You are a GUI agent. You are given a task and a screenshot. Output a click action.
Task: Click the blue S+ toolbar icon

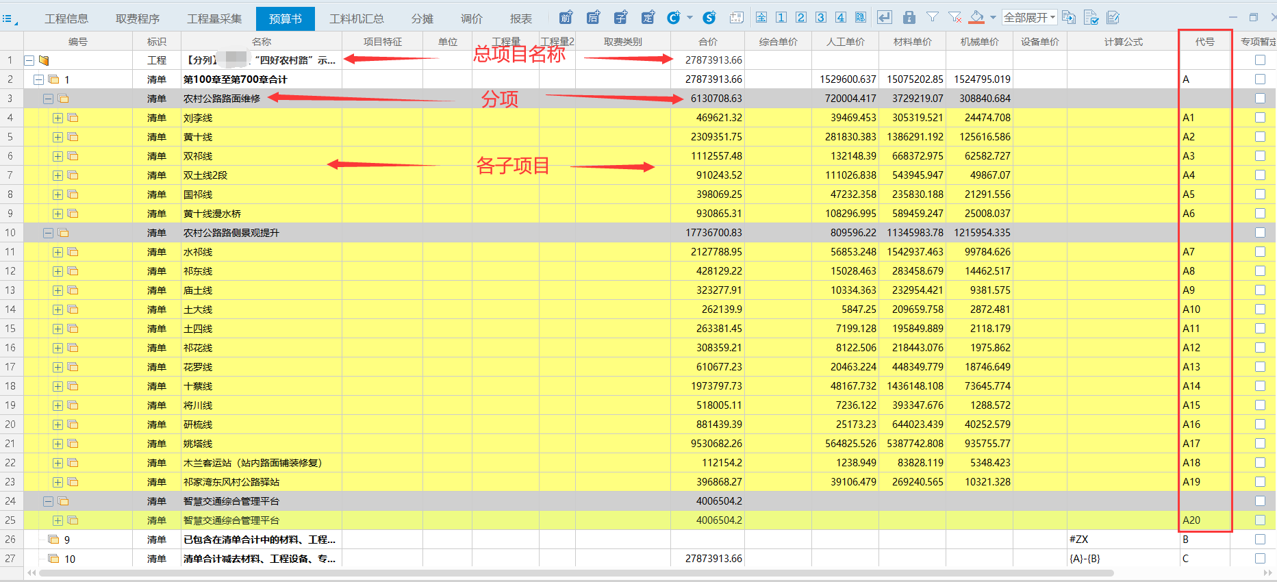709,18
